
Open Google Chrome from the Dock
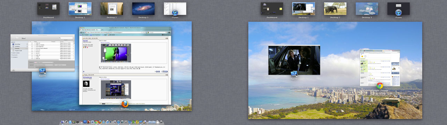click(x=96, y=122)
